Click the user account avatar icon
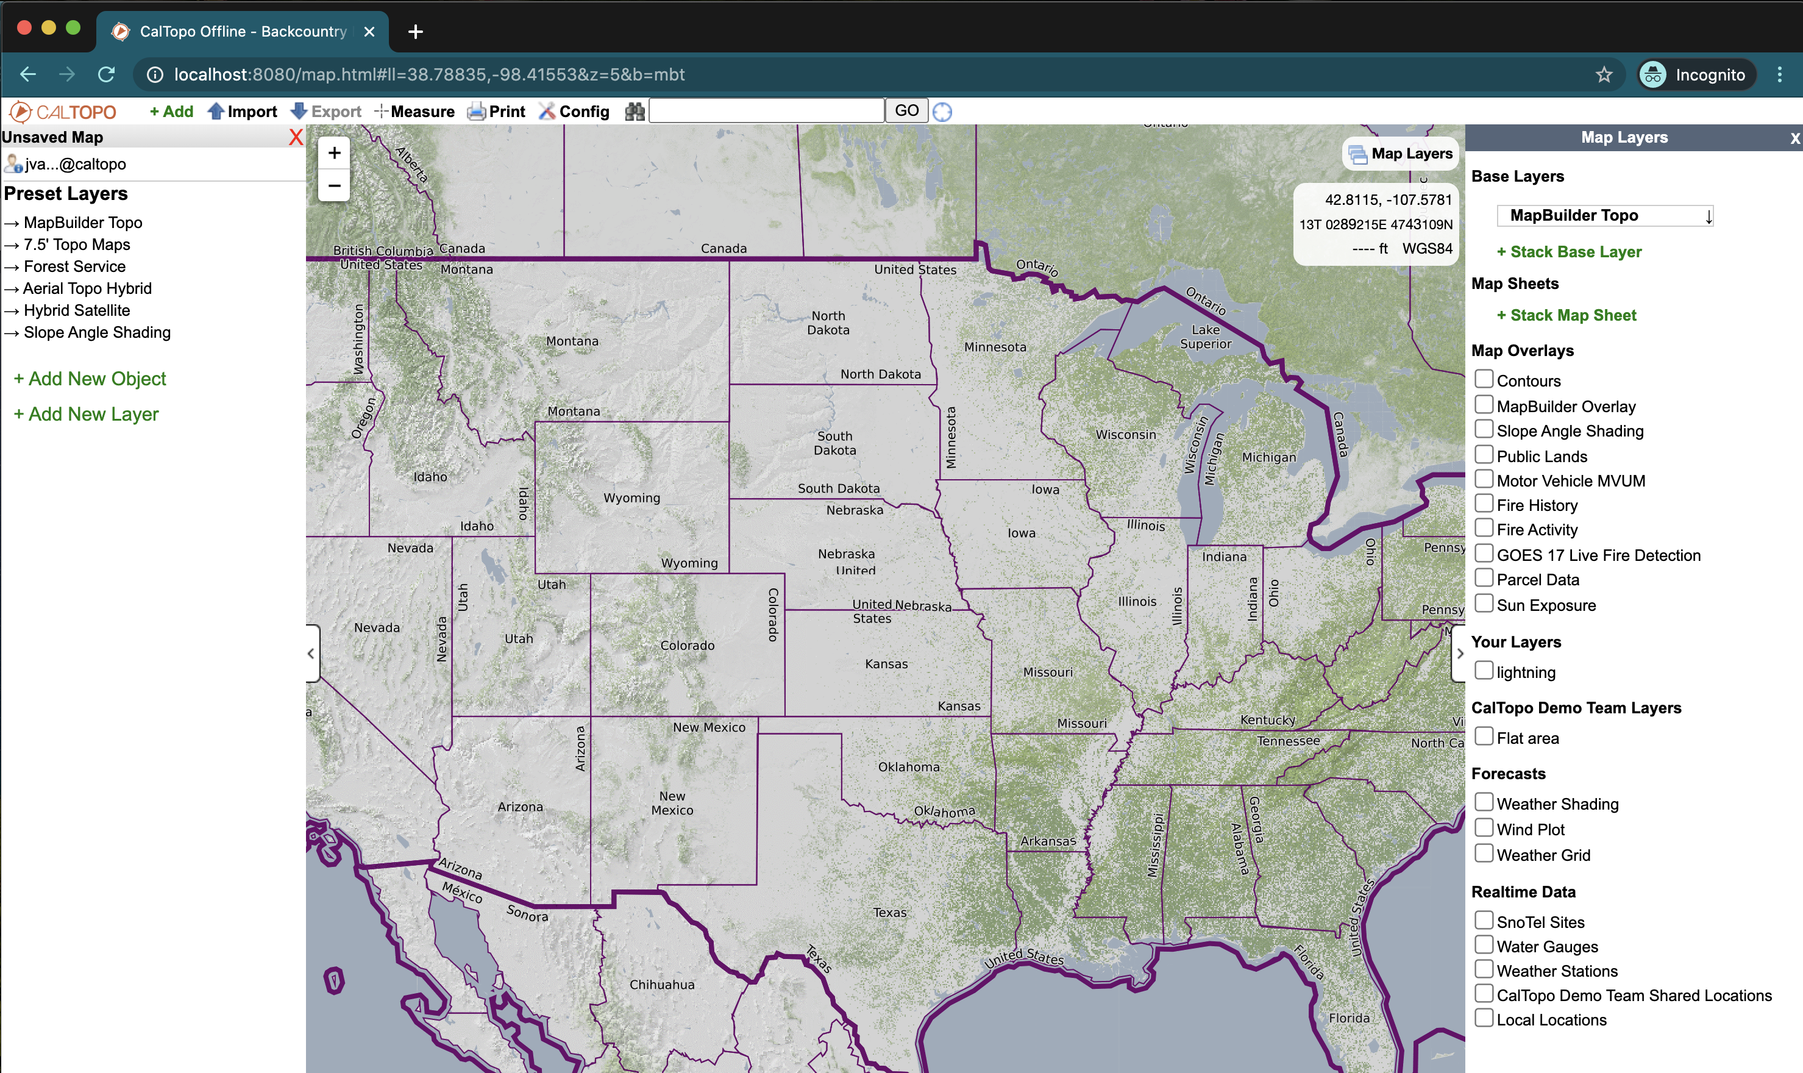Screen dimensions: 1803x1073 click(x=13, y=164)
